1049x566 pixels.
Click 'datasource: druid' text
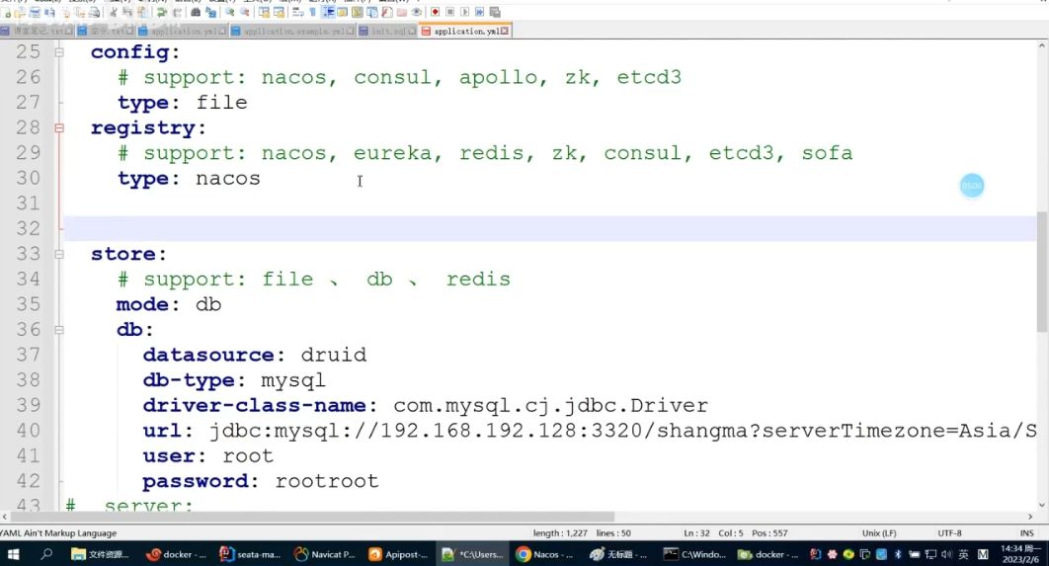point(254,355)
